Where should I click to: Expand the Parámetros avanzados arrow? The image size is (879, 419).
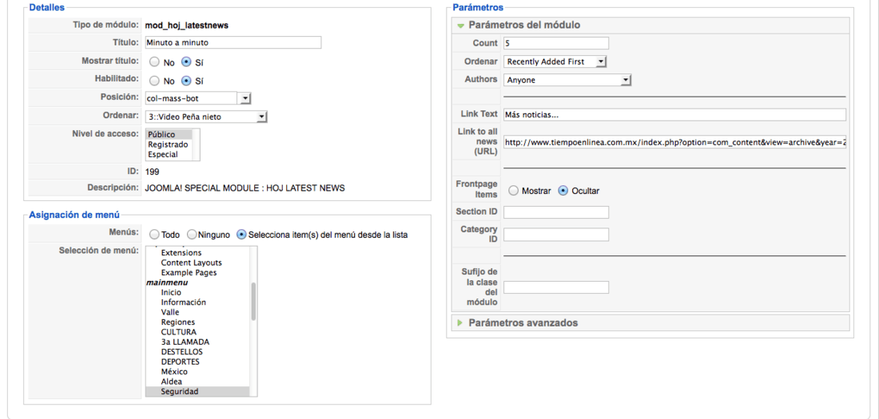460,322
